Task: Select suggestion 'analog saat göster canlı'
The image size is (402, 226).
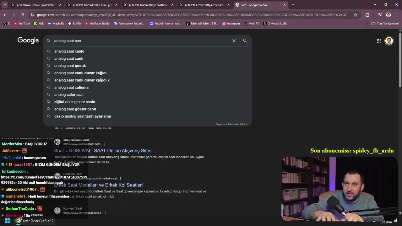Action: point(148,109)
